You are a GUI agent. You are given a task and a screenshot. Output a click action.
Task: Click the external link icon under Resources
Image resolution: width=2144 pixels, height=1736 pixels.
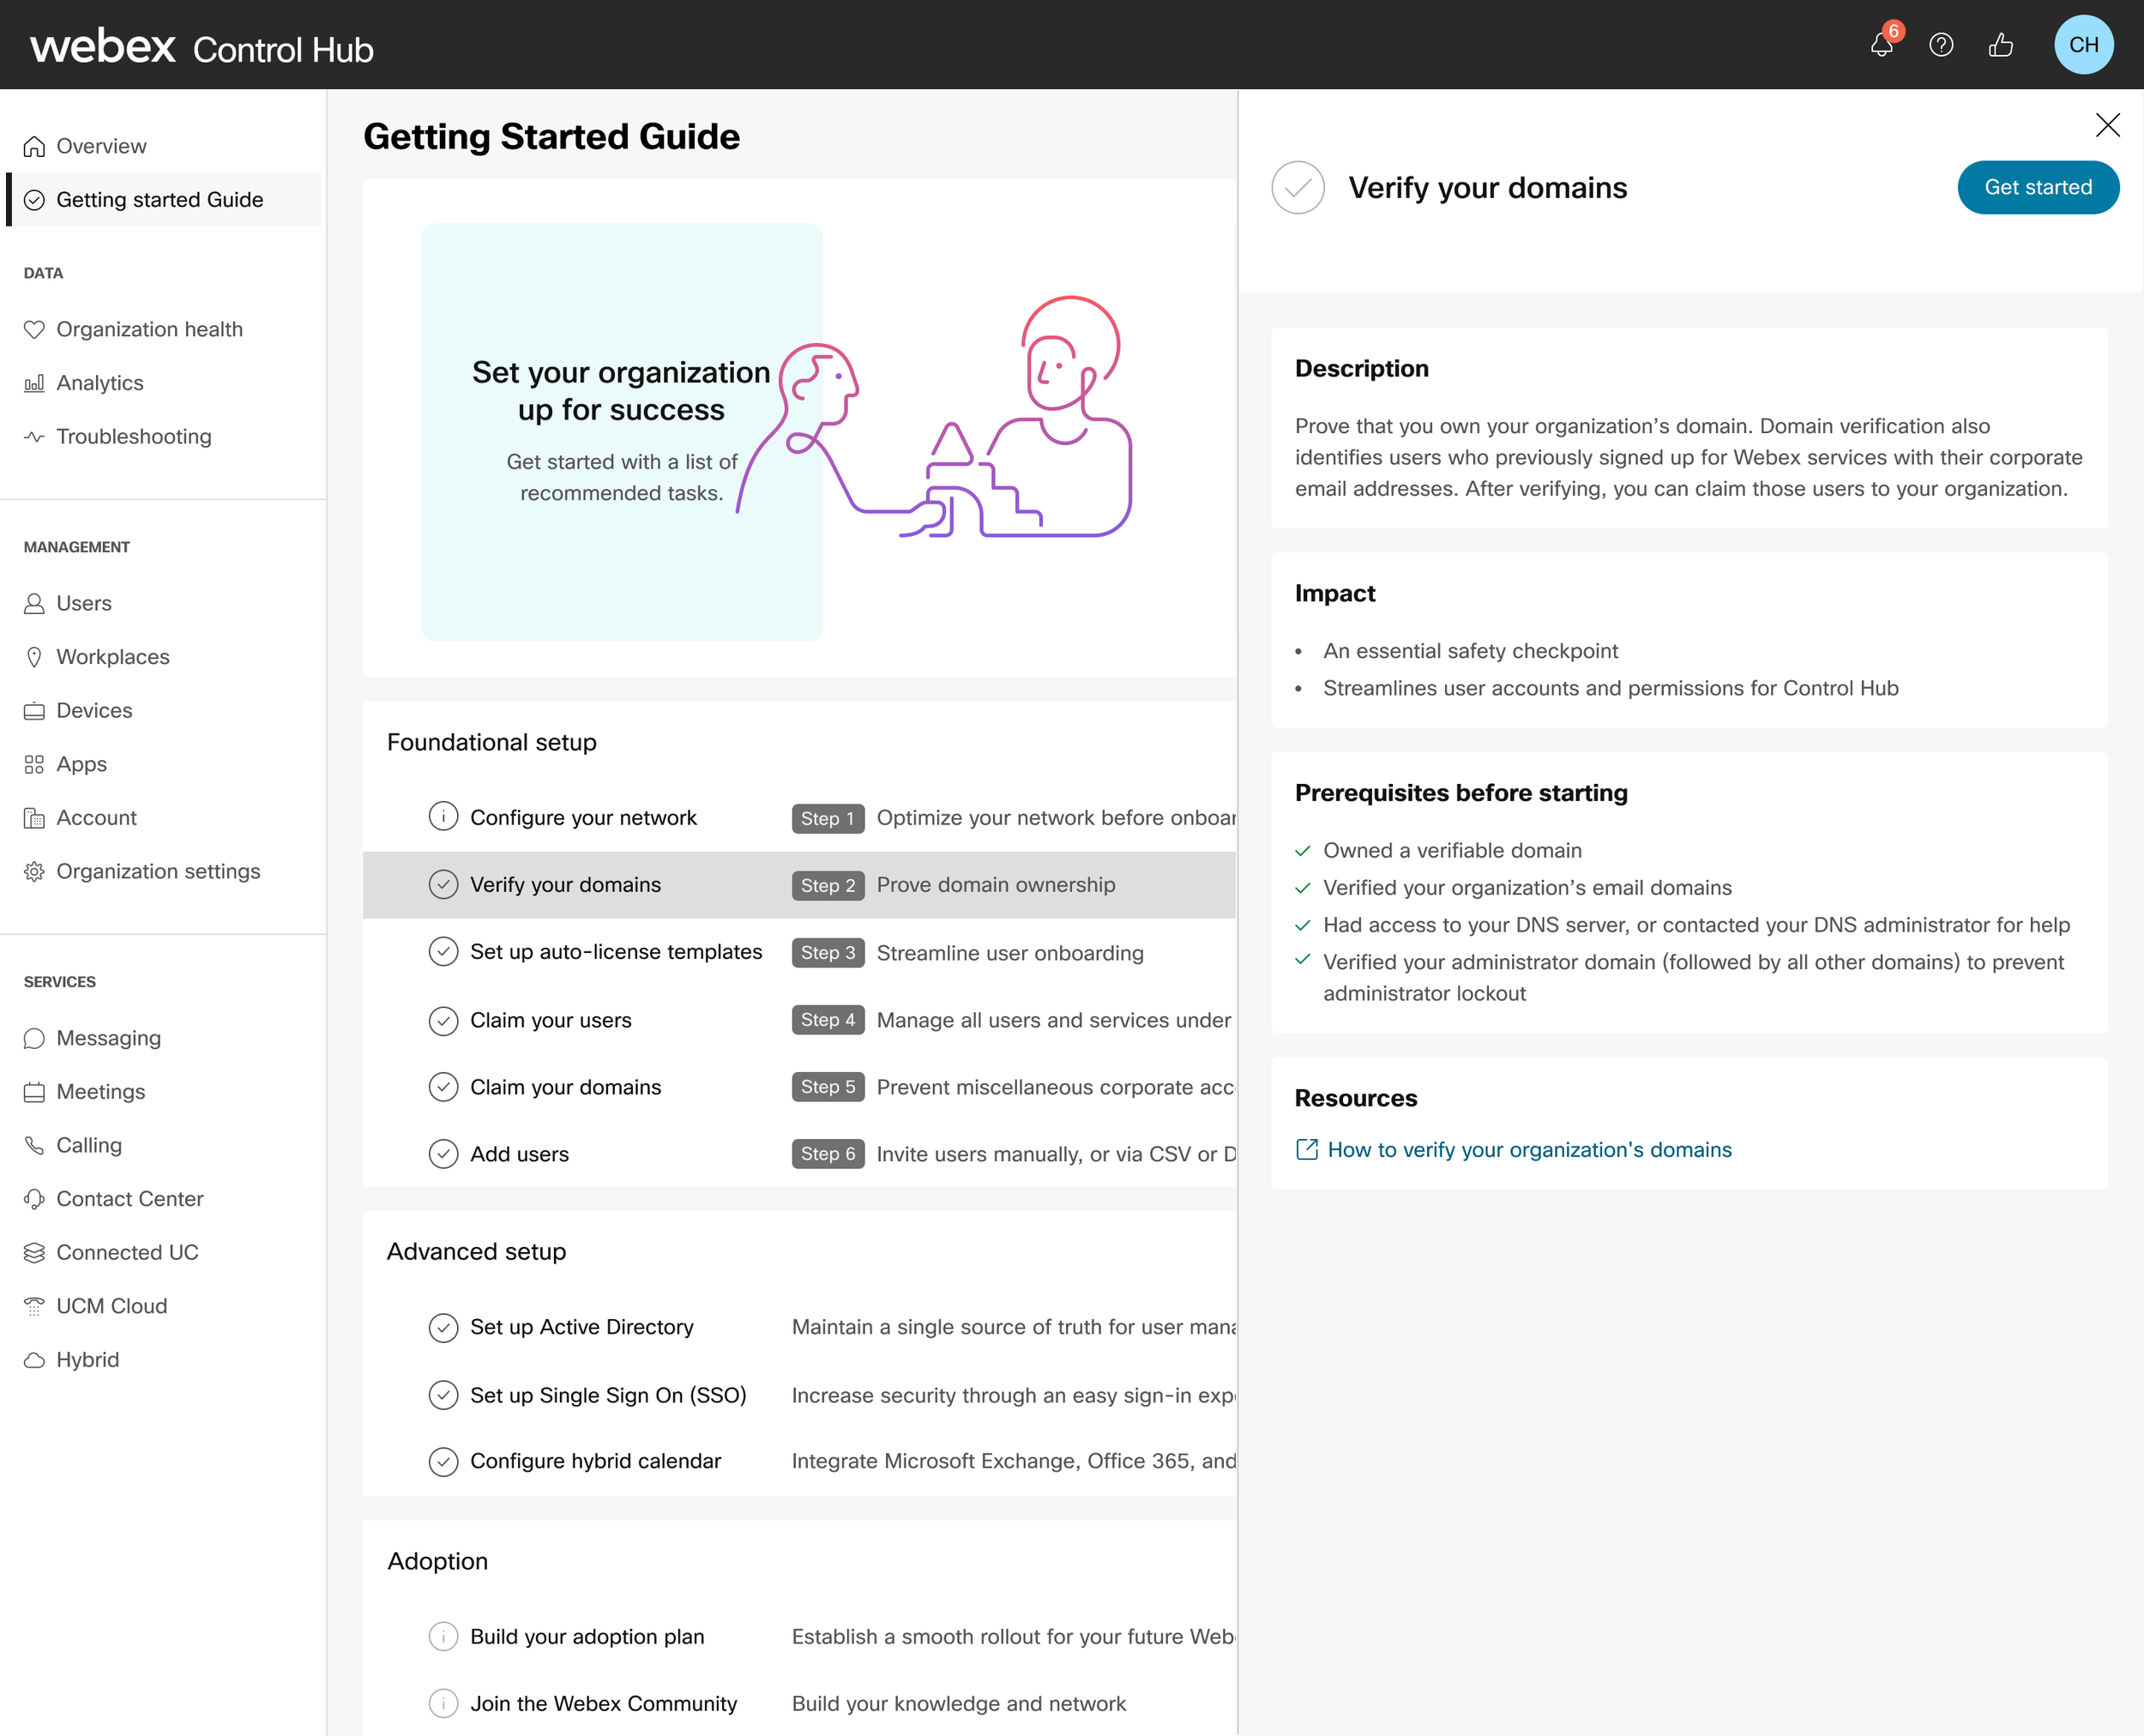[1306, 1149]
